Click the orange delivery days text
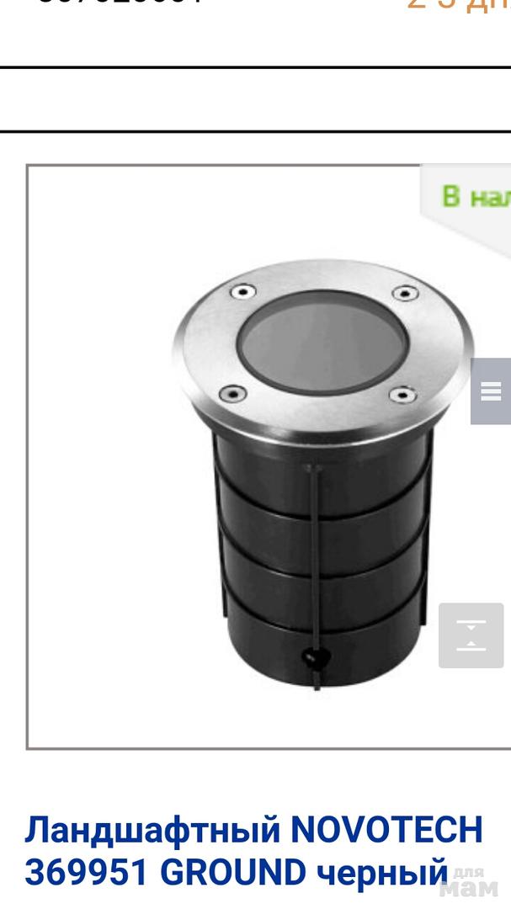This screenshot has width=511, height=909. tap(458, 3)
